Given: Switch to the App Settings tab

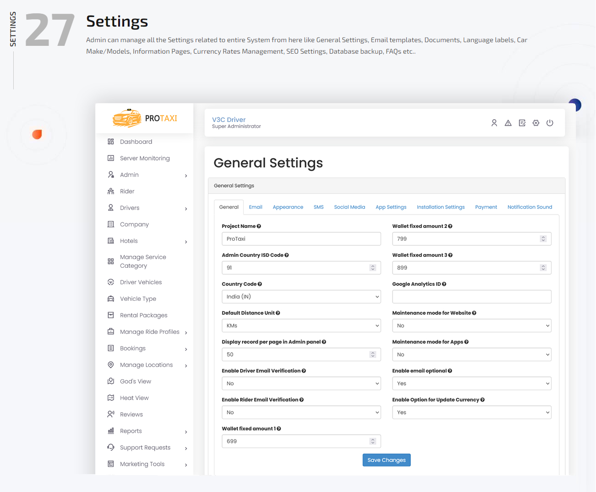Looking at the screenshot, I should pos(391,207).
